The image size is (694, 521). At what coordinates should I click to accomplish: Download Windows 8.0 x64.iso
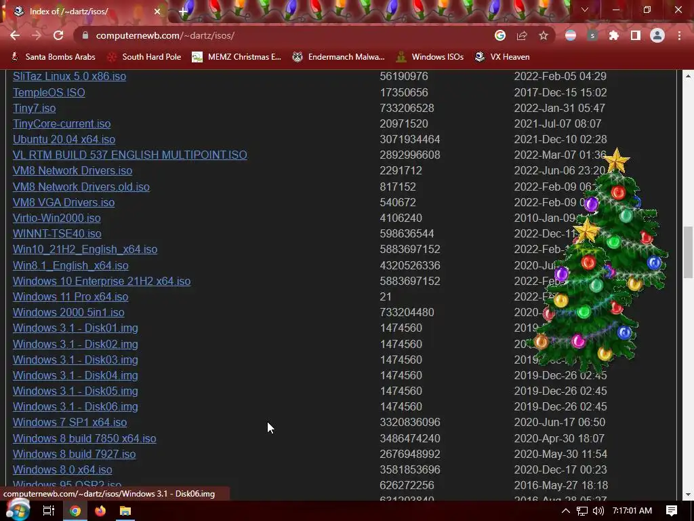(62, 469)
